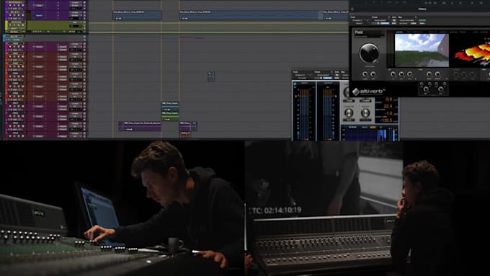The width and height of the screenshot is (490, 276).
Task: Click the blue square icon atop limiter meters
Action: (x=295, y=84)
